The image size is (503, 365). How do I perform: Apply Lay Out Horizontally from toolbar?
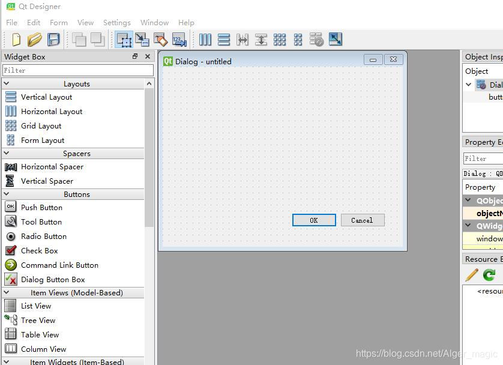(205, 40)
